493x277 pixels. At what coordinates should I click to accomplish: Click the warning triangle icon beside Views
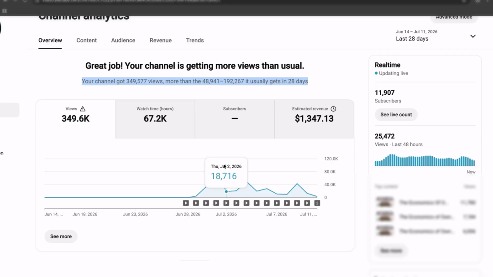pos(83,109)
